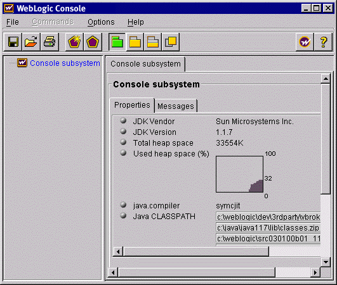Click the vertical scrollbar up arrow

326,79
